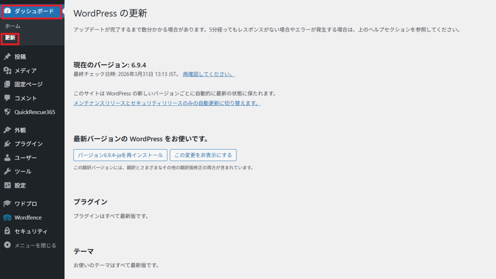Click the Dashboard gauge icon
Screen dimensions: 496x279
click(7, 11)
